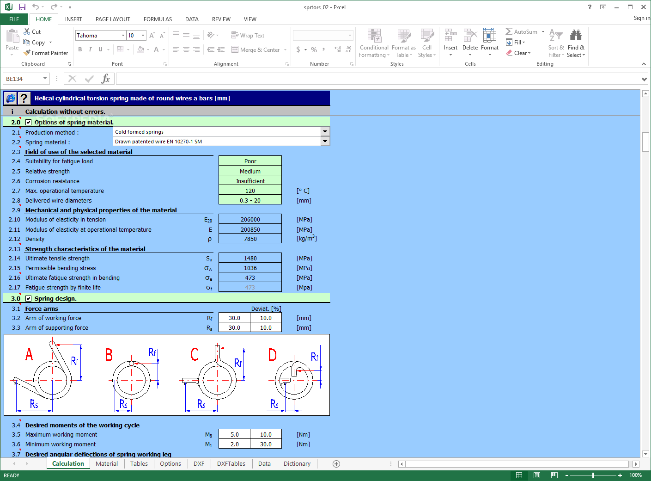The width and height of the screenshot is (651, 481).
Task: Click the Page Layout view button
Action: (x=537, y=475)
